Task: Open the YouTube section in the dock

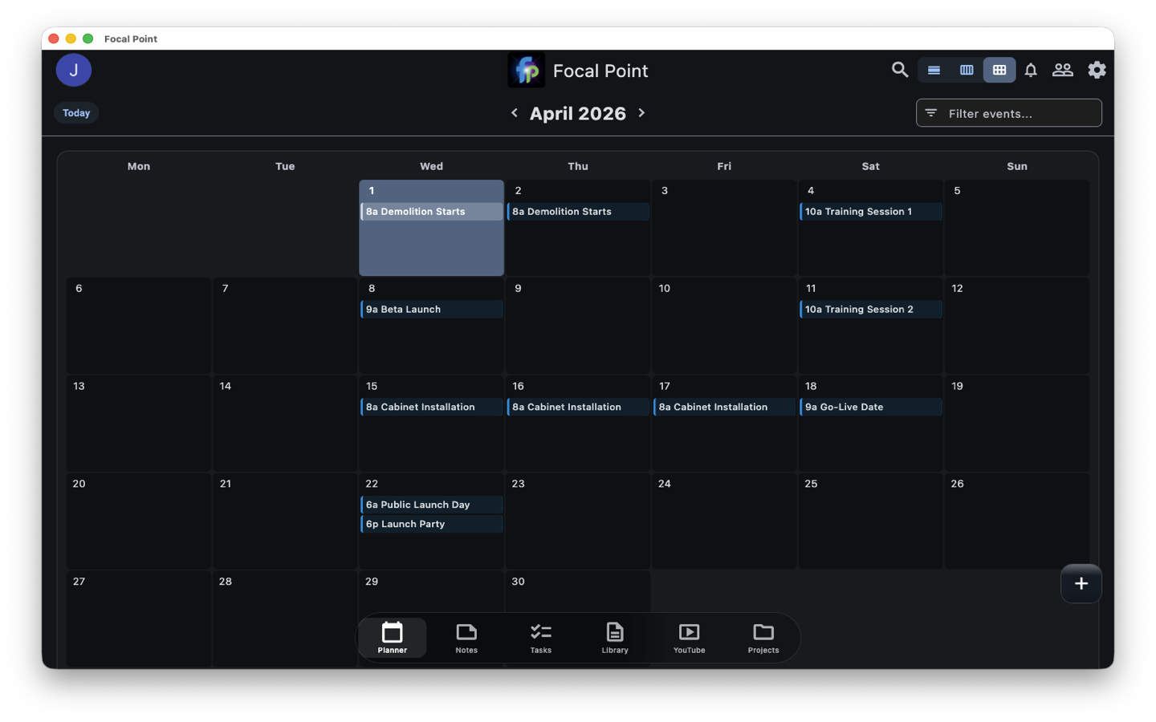Action: [x=689, y=638]
